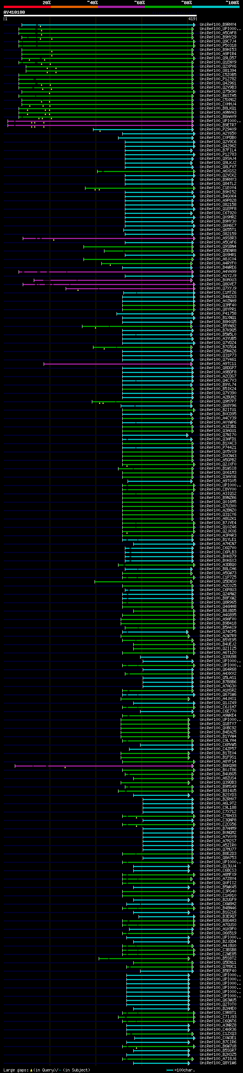The image size is (243, 1073).
Task: Select hit label UniRef100_P29409
Action: (218, 129)
